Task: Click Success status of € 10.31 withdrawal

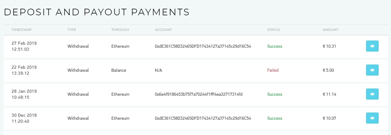Action: coord(274,46)
